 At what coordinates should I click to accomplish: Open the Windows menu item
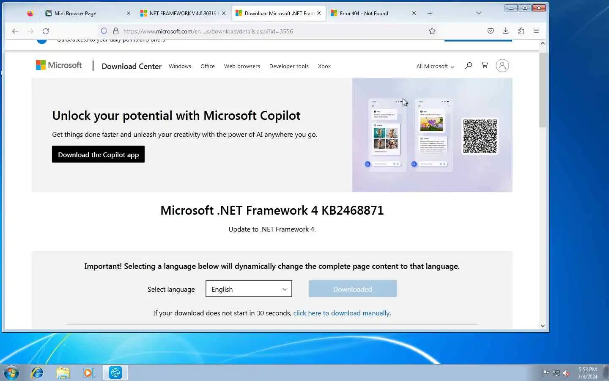coord(180,66)
